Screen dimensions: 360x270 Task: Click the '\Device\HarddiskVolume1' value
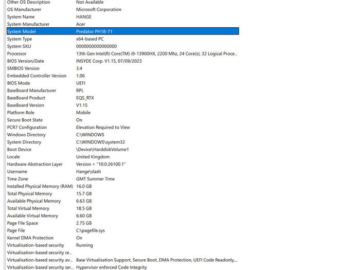point(102,149)
